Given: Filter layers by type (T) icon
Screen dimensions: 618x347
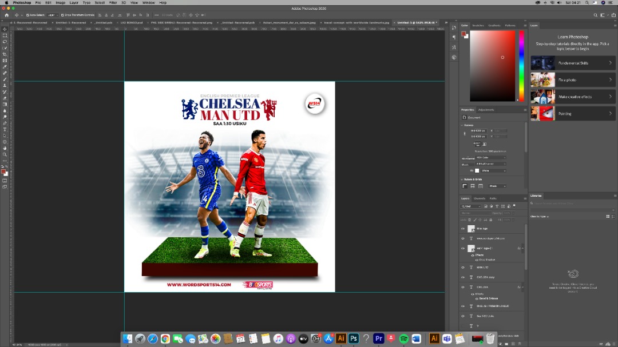Looking at the screenshot, I should point(497,206).
